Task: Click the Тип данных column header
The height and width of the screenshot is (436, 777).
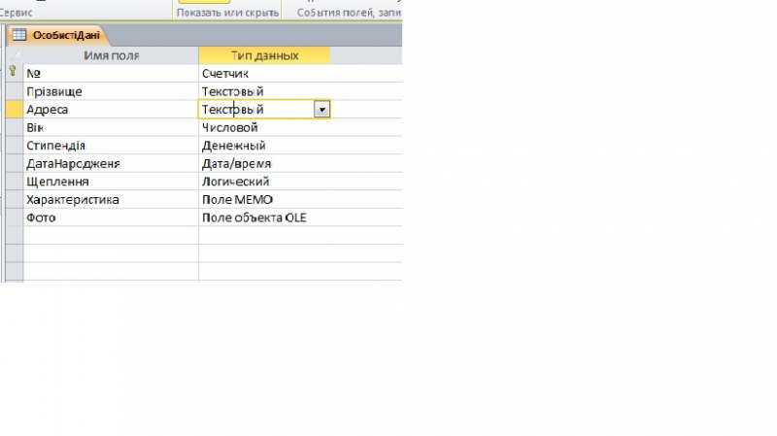Action: click(264, 55)
